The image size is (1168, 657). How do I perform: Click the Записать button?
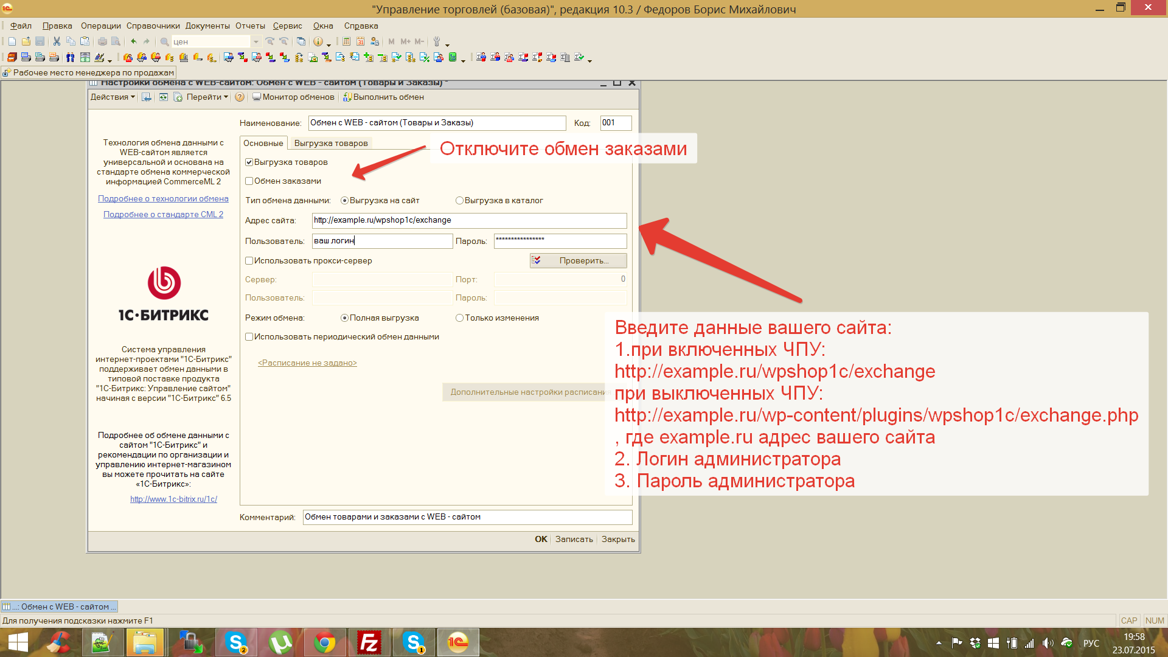point(574,540)
